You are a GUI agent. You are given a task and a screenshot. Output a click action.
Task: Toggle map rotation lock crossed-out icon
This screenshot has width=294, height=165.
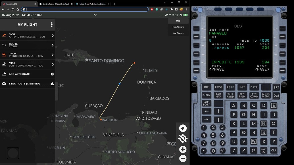pos(183,139)
